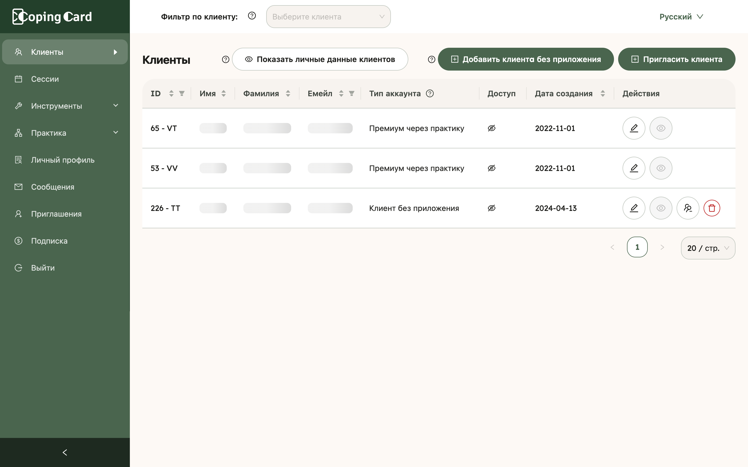The height and width of the screenshot is (467, 748).
Task: Open help icon before Добавить клиента button
Action: 431,59
